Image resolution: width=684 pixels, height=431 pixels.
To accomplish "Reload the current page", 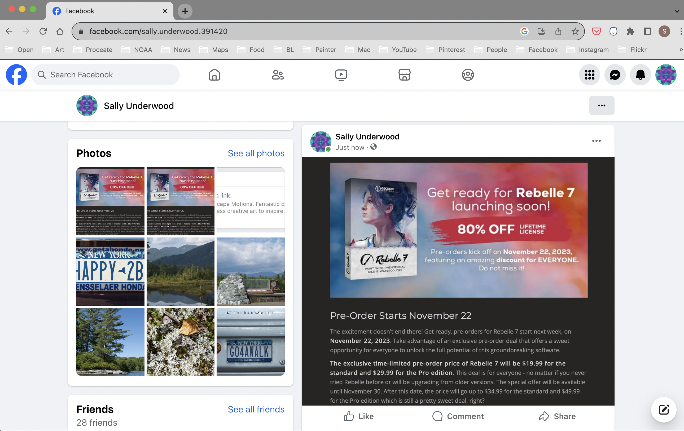I will 43,31.
